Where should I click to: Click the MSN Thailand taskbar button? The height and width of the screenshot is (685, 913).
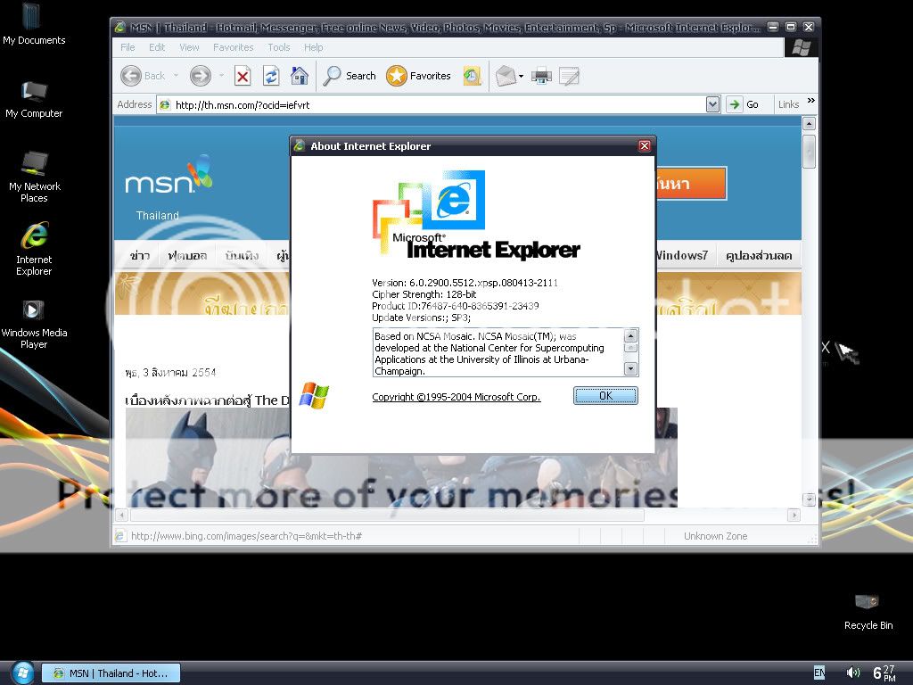[x=111, y=673]
